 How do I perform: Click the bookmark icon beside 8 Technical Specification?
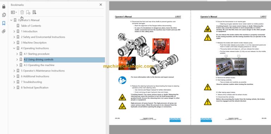coord(18,88)
